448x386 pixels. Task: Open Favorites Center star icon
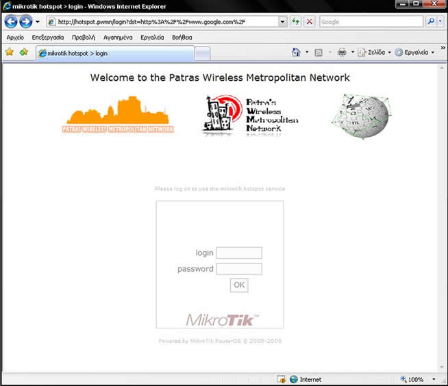pos(10,52)
